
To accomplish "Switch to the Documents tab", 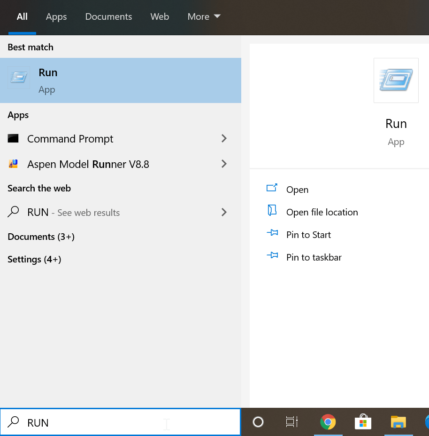I will tap(108, 17).
